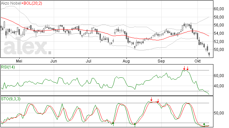Click the Jul month label

point(89,61)
